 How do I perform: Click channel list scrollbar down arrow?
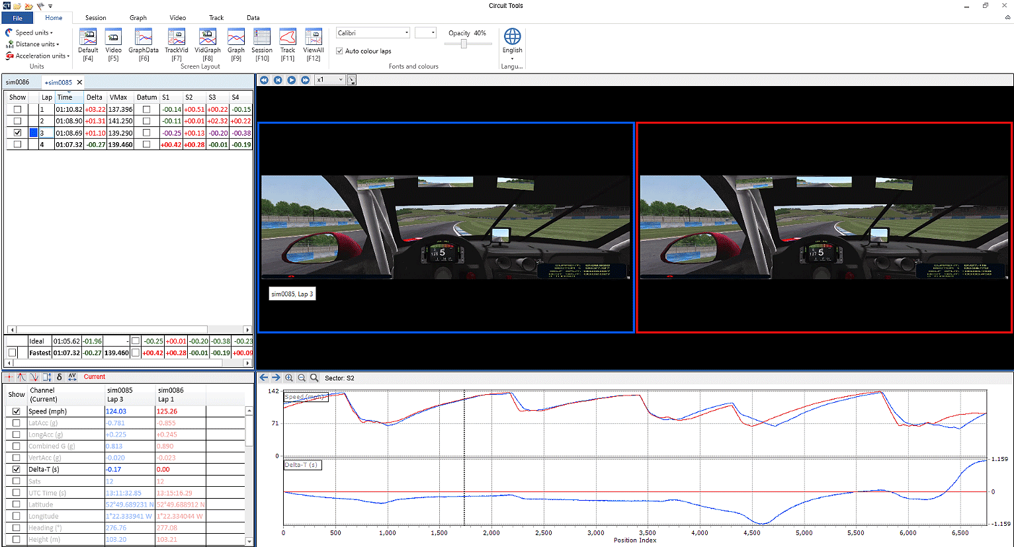249,542
